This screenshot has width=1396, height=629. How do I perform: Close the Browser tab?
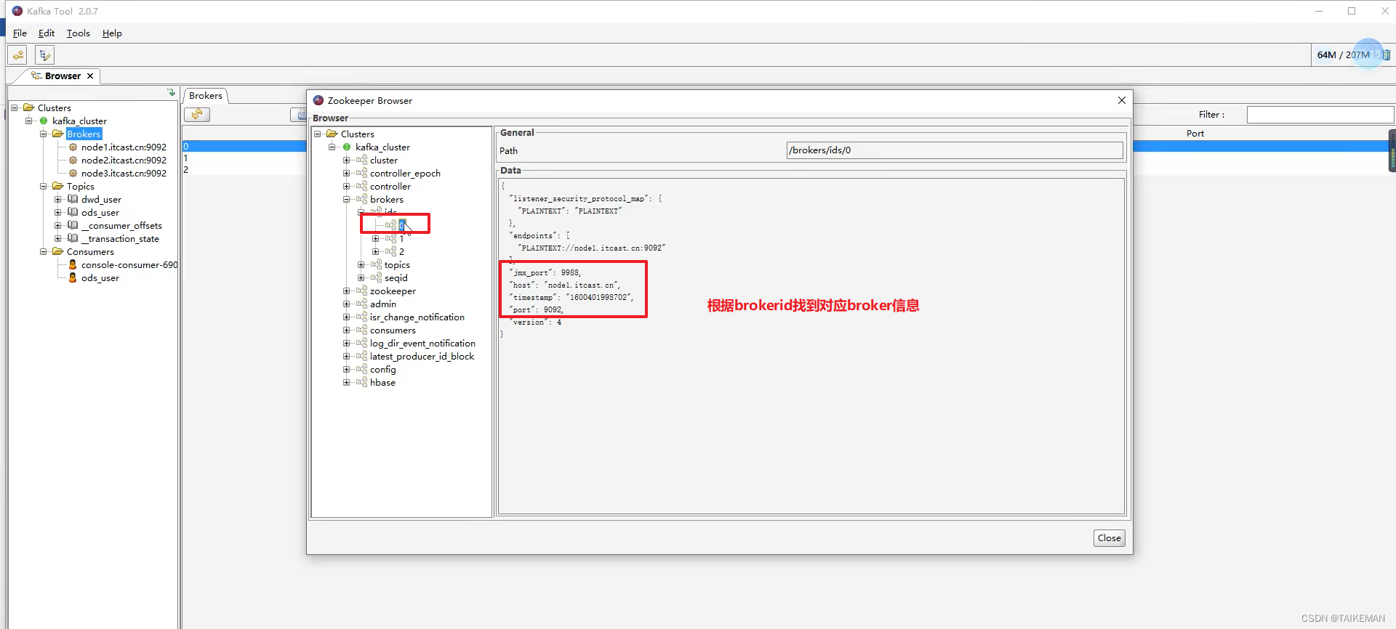click(90, 76)
